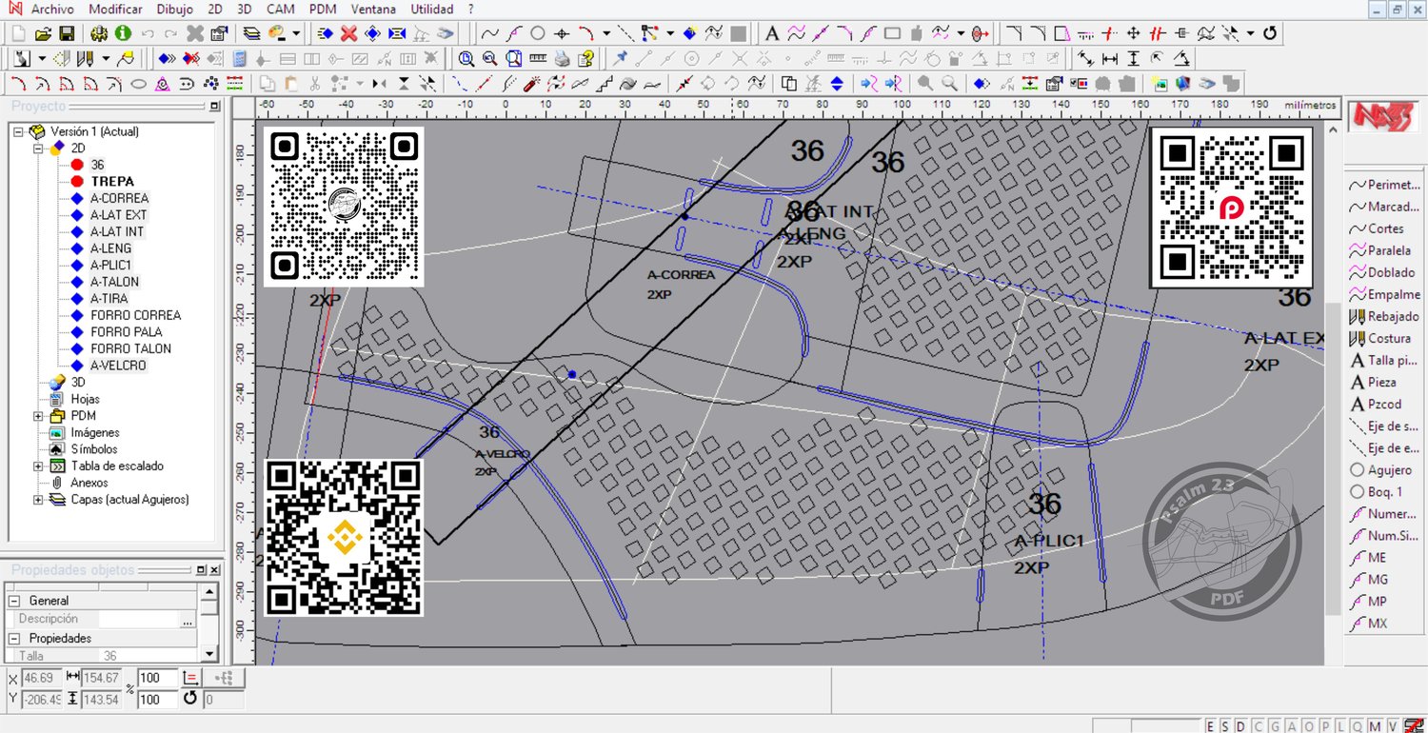Image resolution: width=1428 pixels, height=733 pixels.
Task: Select the circle drawing tool
Action: pos(537,33)
